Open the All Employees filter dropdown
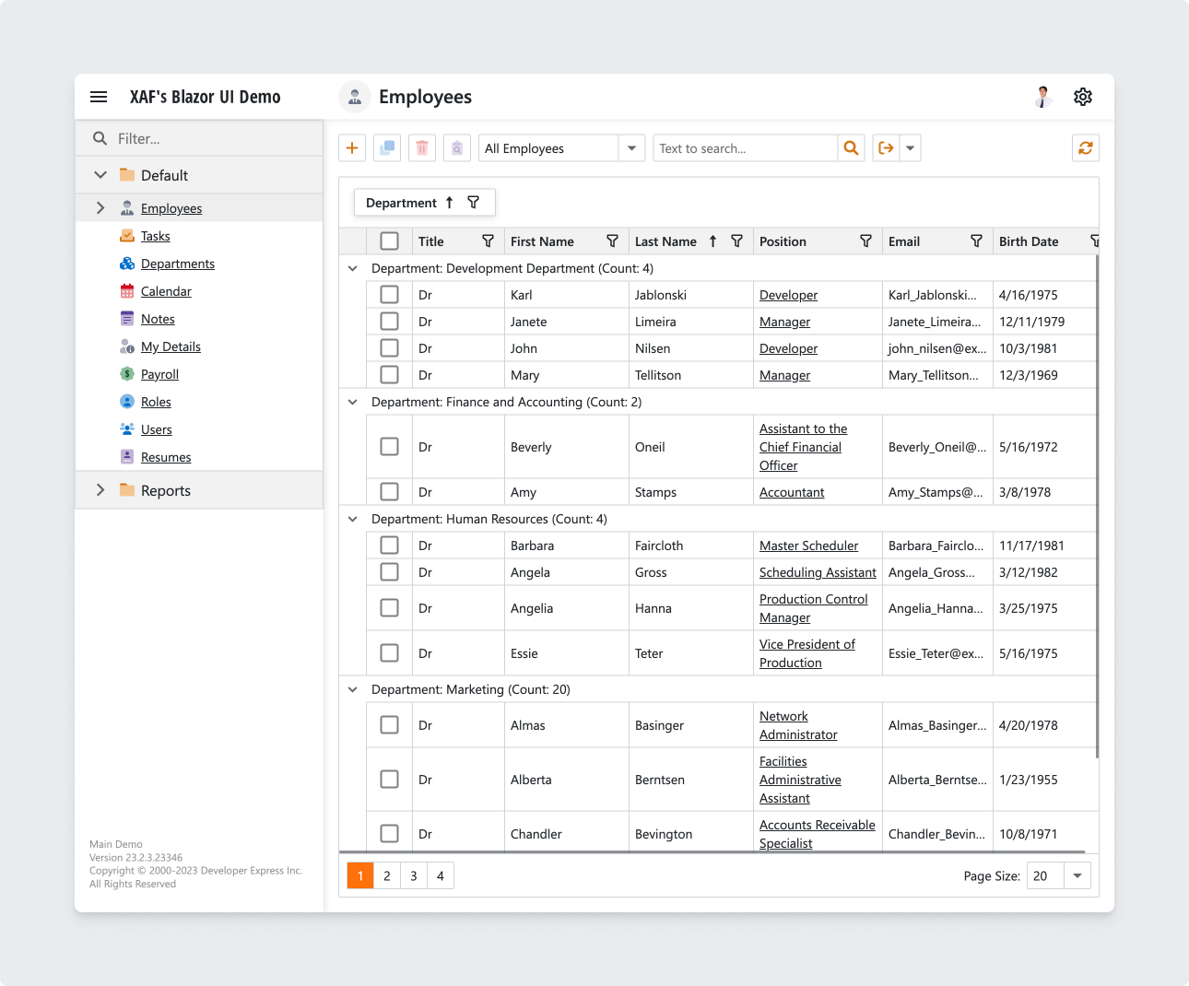 click(562, 148)
